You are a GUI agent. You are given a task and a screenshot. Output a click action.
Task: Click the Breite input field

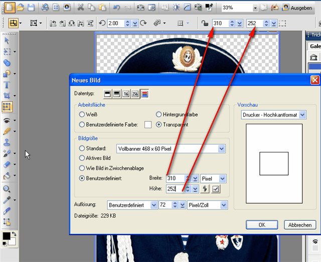click(176, 178)
